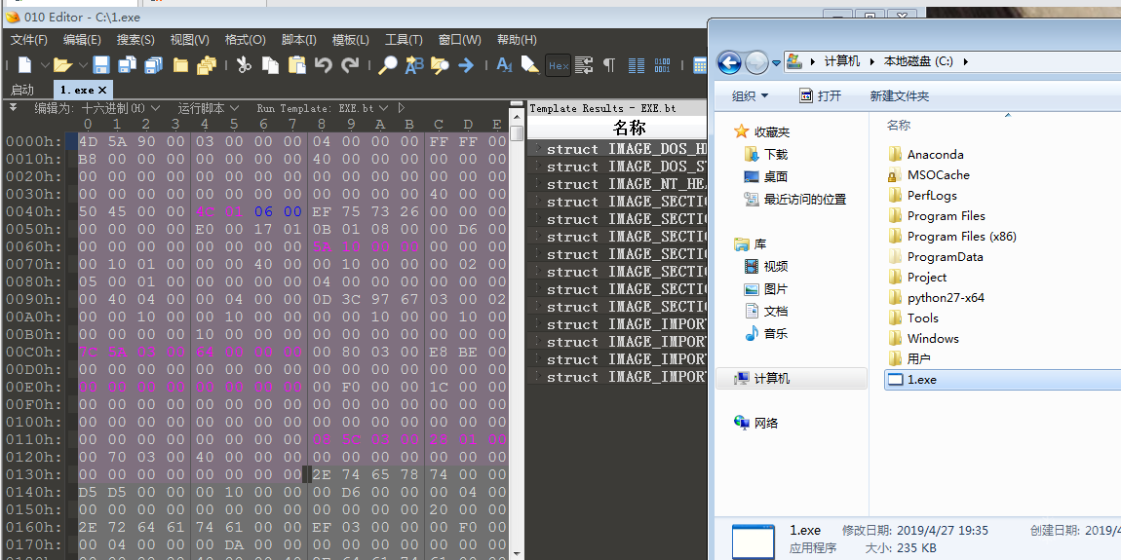Image resolution: width=1121 pixels, height=560 pixels.
Task: Open the 搜索(S) menu
Action: [x=135, y=40]
